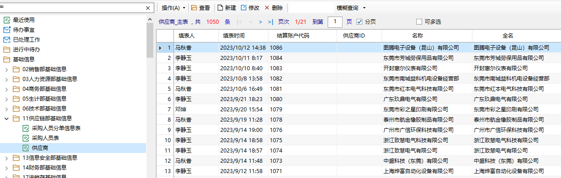Expand 03人力资源部基础信息 tree node
This screenshot has height=178, width=561.
pos(7,79)
